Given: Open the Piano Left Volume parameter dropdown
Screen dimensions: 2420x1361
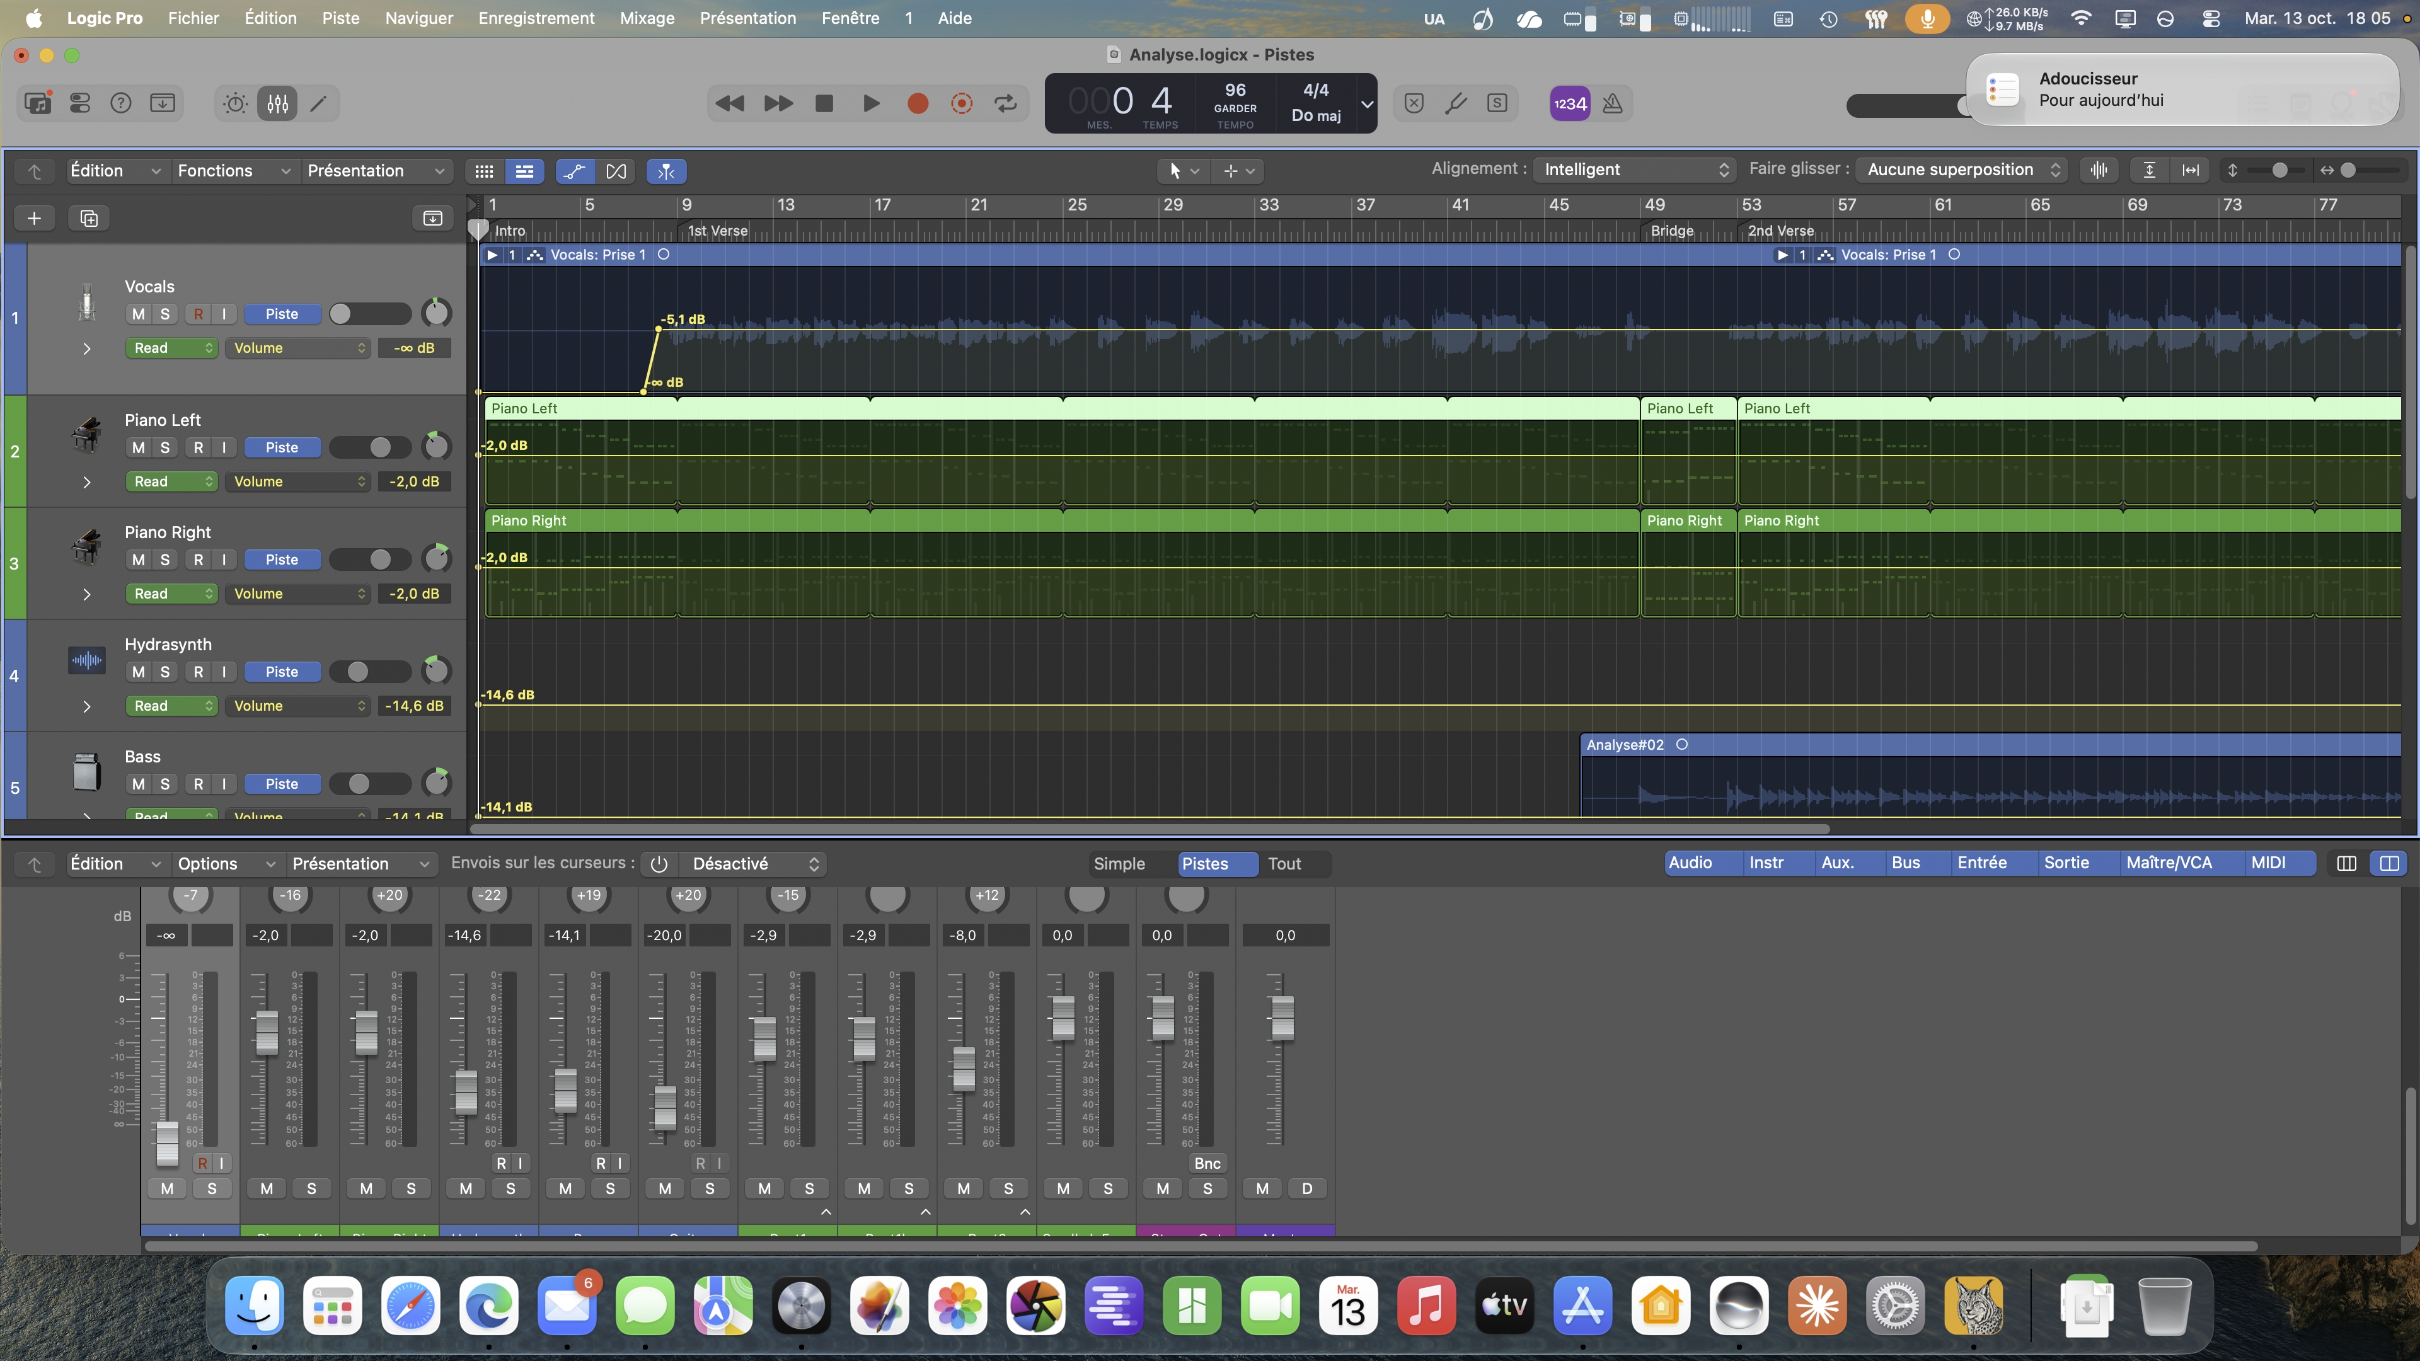Looking at the screenshot, I should coord(298,482).
